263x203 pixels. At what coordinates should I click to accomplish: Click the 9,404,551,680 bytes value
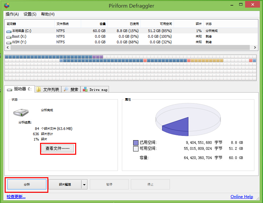tap(199, 142)
